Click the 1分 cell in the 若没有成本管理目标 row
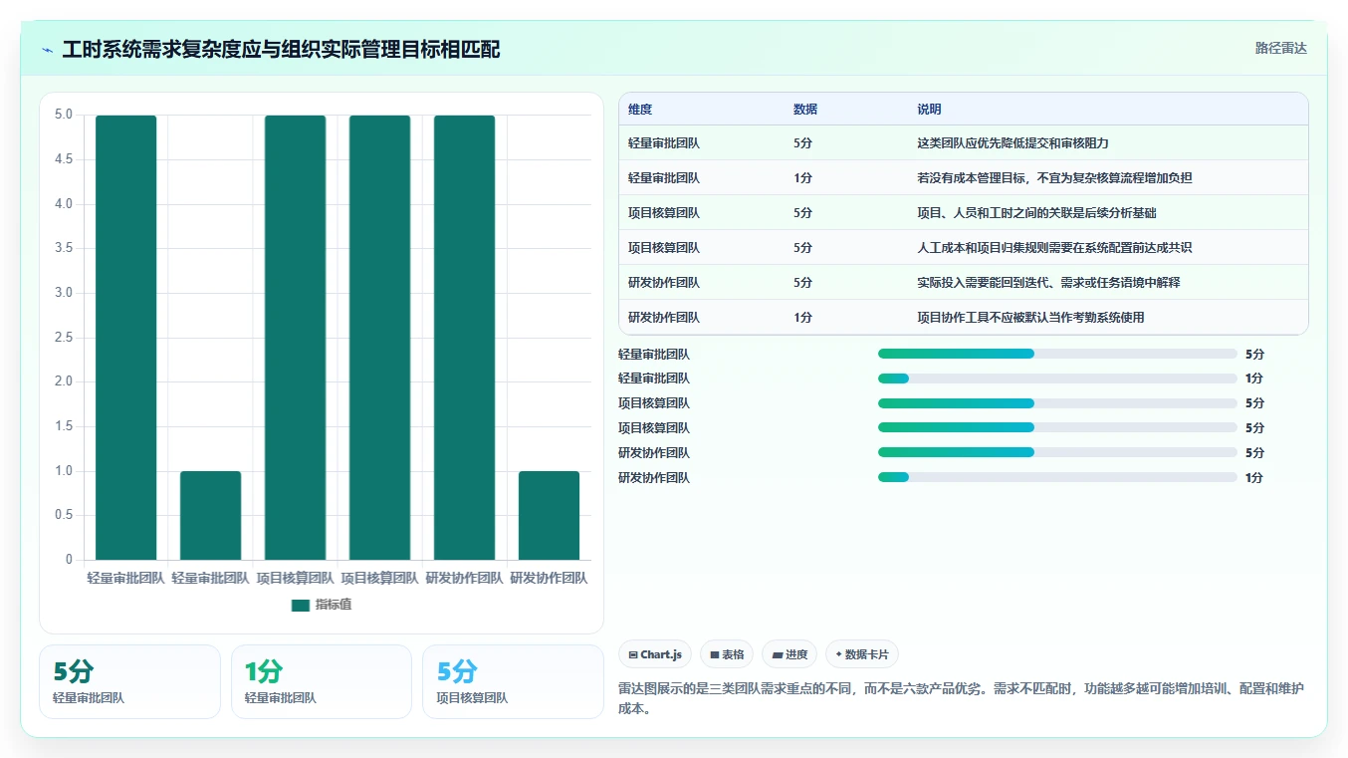The width and height of the screenshot is (1348, 758). point(802,178)
